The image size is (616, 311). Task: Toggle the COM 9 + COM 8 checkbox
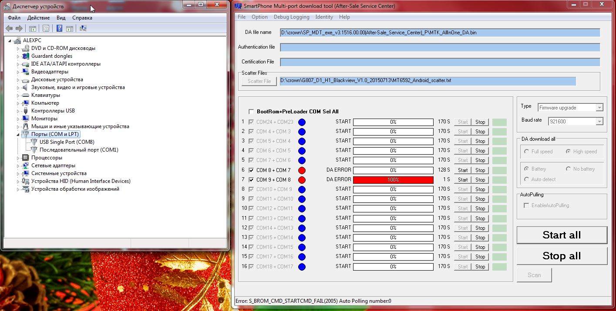coord(251,180)
